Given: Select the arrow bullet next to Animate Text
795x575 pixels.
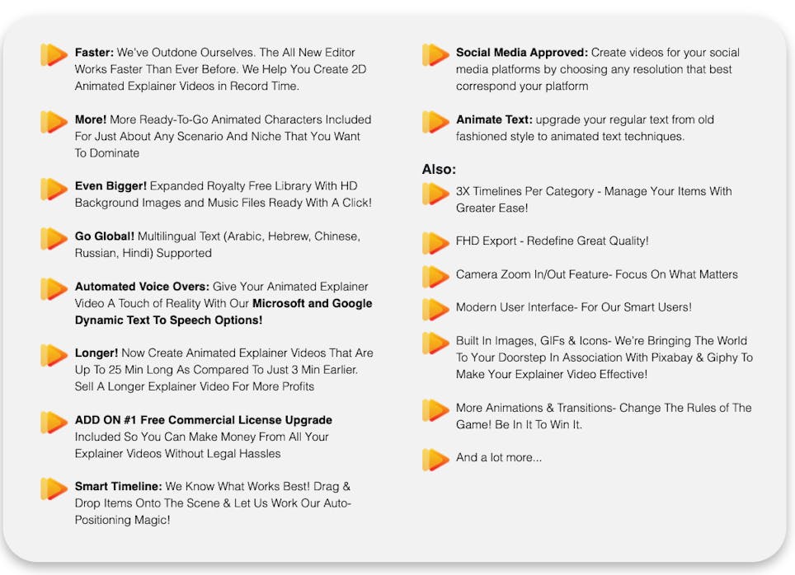Looking at the screenshot, I should pyautogui.click(x=435, y=122).
